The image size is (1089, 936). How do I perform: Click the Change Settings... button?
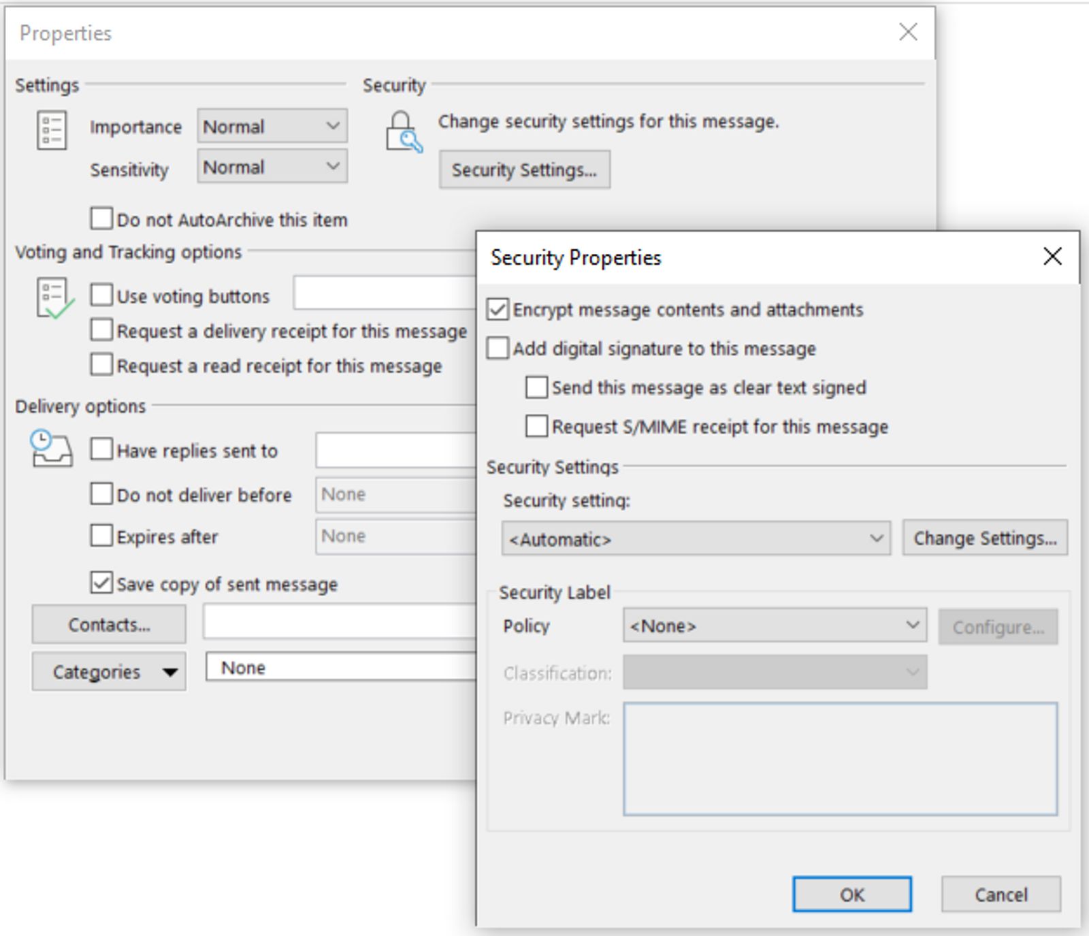pyautogui.click(x=985, y=538)
